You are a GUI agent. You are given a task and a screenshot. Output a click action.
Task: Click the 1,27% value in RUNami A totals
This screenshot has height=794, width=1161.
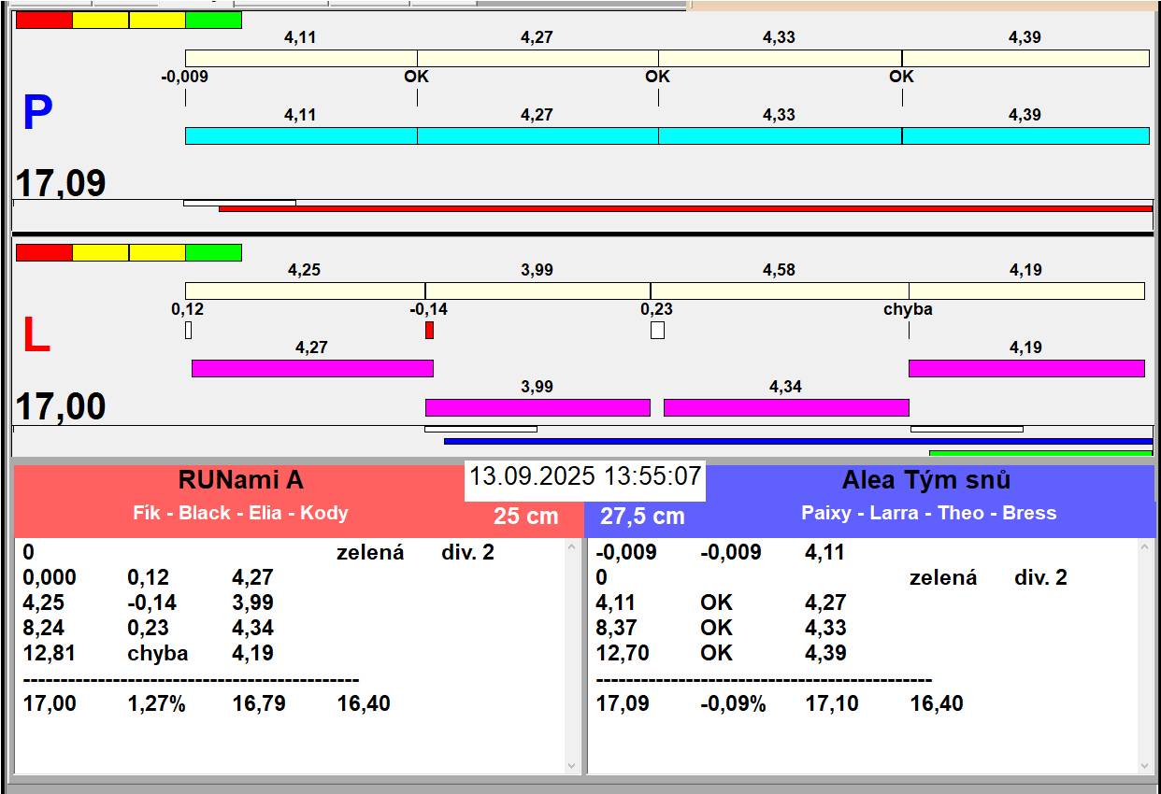[x=156, y=703]
